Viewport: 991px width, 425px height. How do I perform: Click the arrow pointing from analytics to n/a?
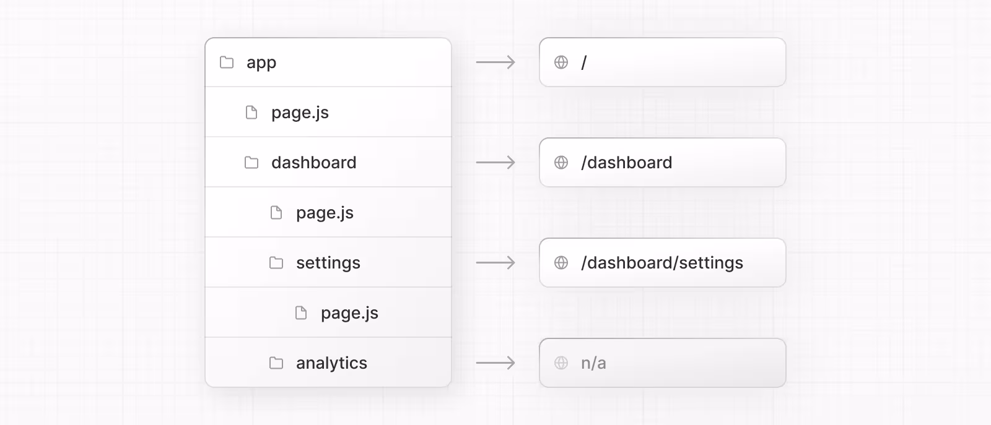(x=495, y=363)
